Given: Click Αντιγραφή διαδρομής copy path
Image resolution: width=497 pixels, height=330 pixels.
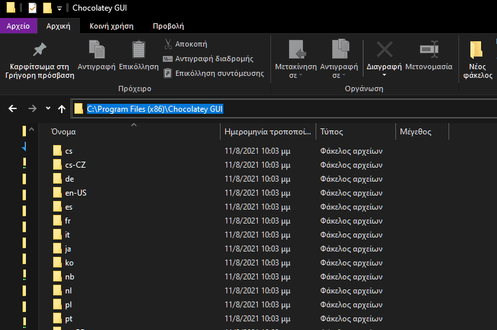Looking at the screenshot, I should pos(208,59).
